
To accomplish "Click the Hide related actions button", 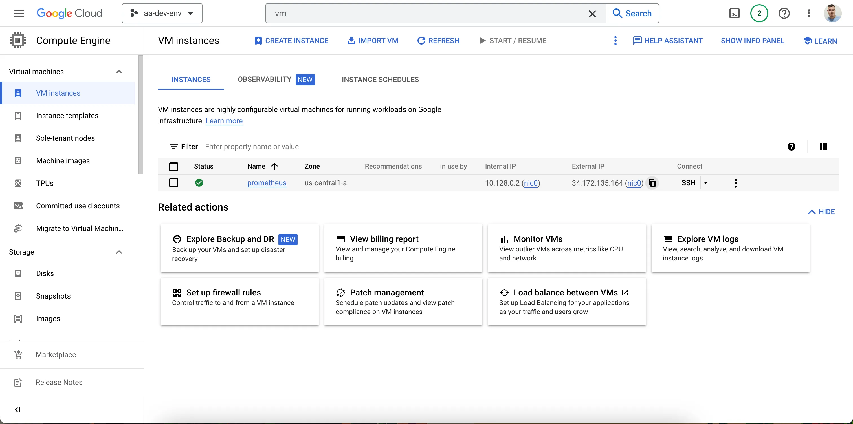I will pos(821,211).
